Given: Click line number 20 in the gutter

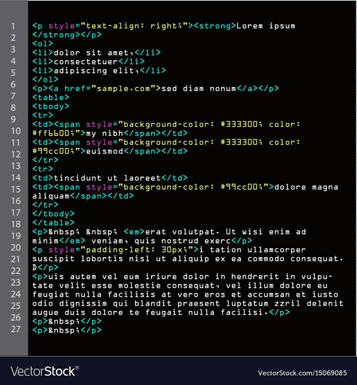Looking at the screenshot, I should coord(16,247).
